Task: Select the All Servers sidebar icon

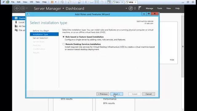Action: (x=16, y=26)
